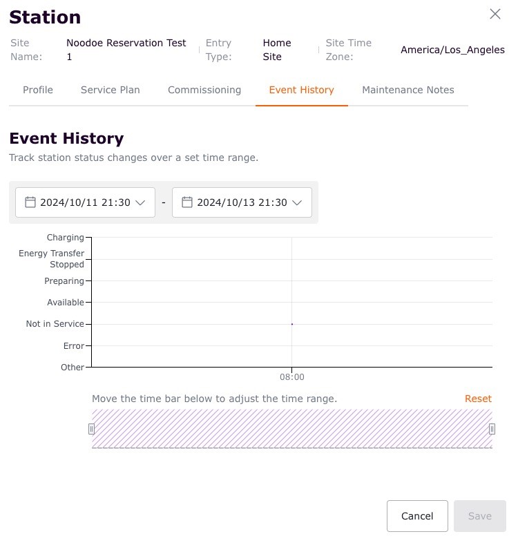Viewport: 518px width, 543px height.
Task: Grab the left time bar handle
Action: (x=91, y=429)
